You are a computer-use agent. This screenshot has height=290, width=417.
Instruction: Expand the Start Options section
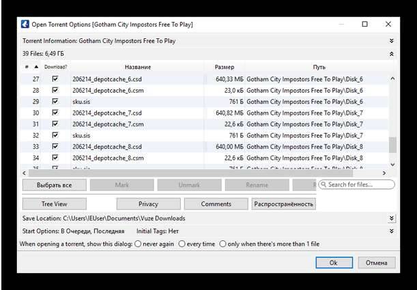391,231
